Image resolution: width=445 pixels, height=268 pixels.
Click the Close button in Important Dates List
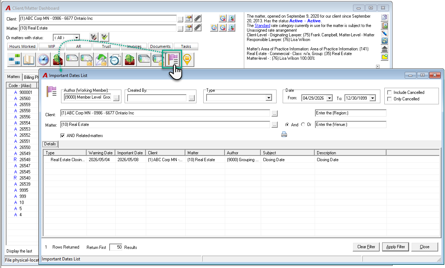pos(425,247)
